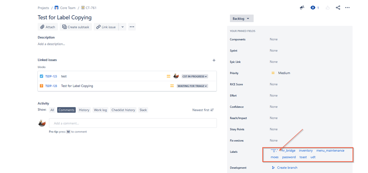Open the WAITING FOR TRIAGE status dropdown

(192, 86)
